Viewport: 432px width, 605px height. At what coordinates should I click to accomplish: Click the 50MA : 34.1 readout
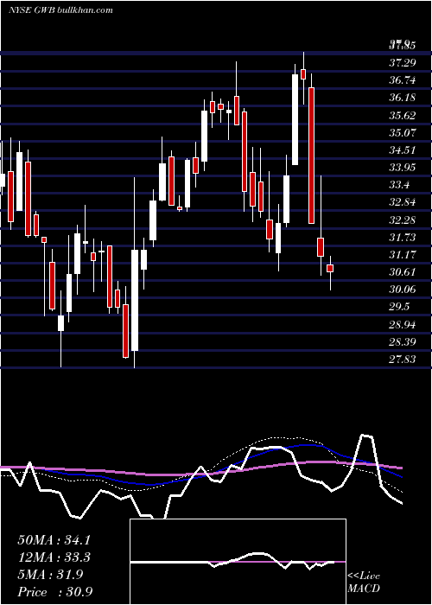point(54,540)
